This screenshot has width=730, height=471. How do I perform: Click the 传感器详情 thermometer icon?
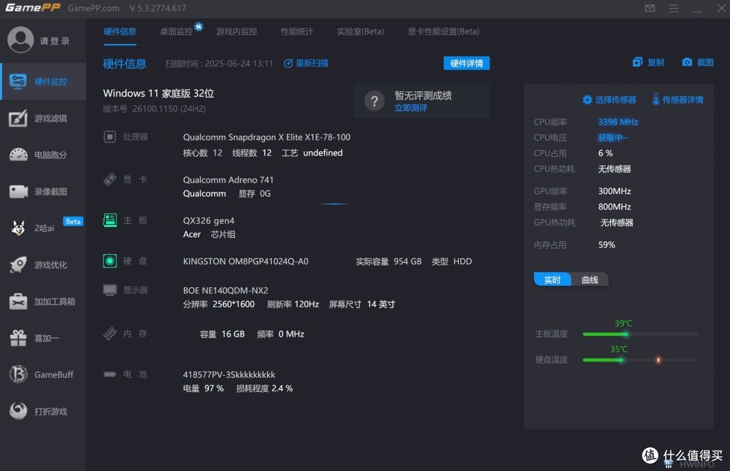click(x=656, y=99)
